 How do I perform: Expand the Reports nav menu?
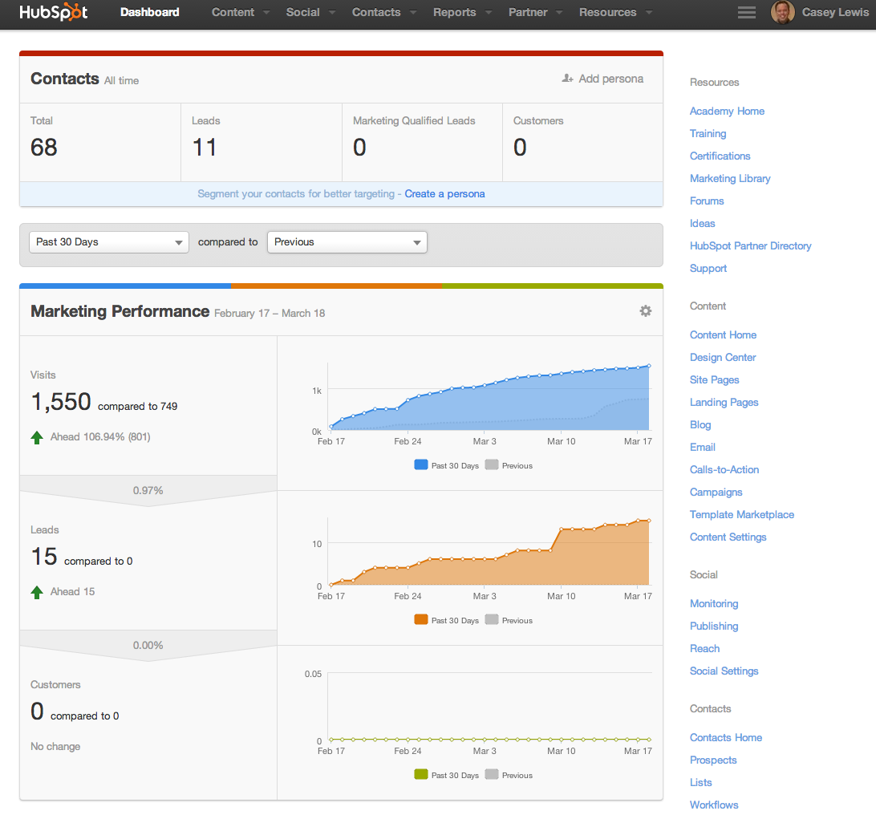tap(462, 12)
